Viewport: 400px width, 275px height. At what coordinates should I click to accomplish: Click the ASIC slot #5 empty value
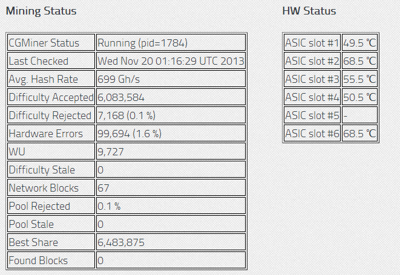[x=359, y=115]
